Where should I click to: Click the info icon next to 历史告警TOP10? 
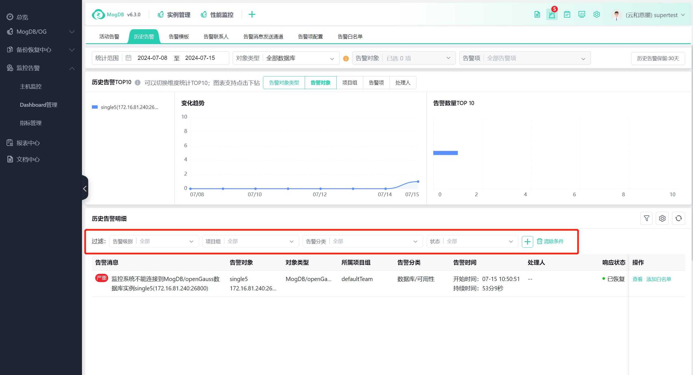coord(137,82)
